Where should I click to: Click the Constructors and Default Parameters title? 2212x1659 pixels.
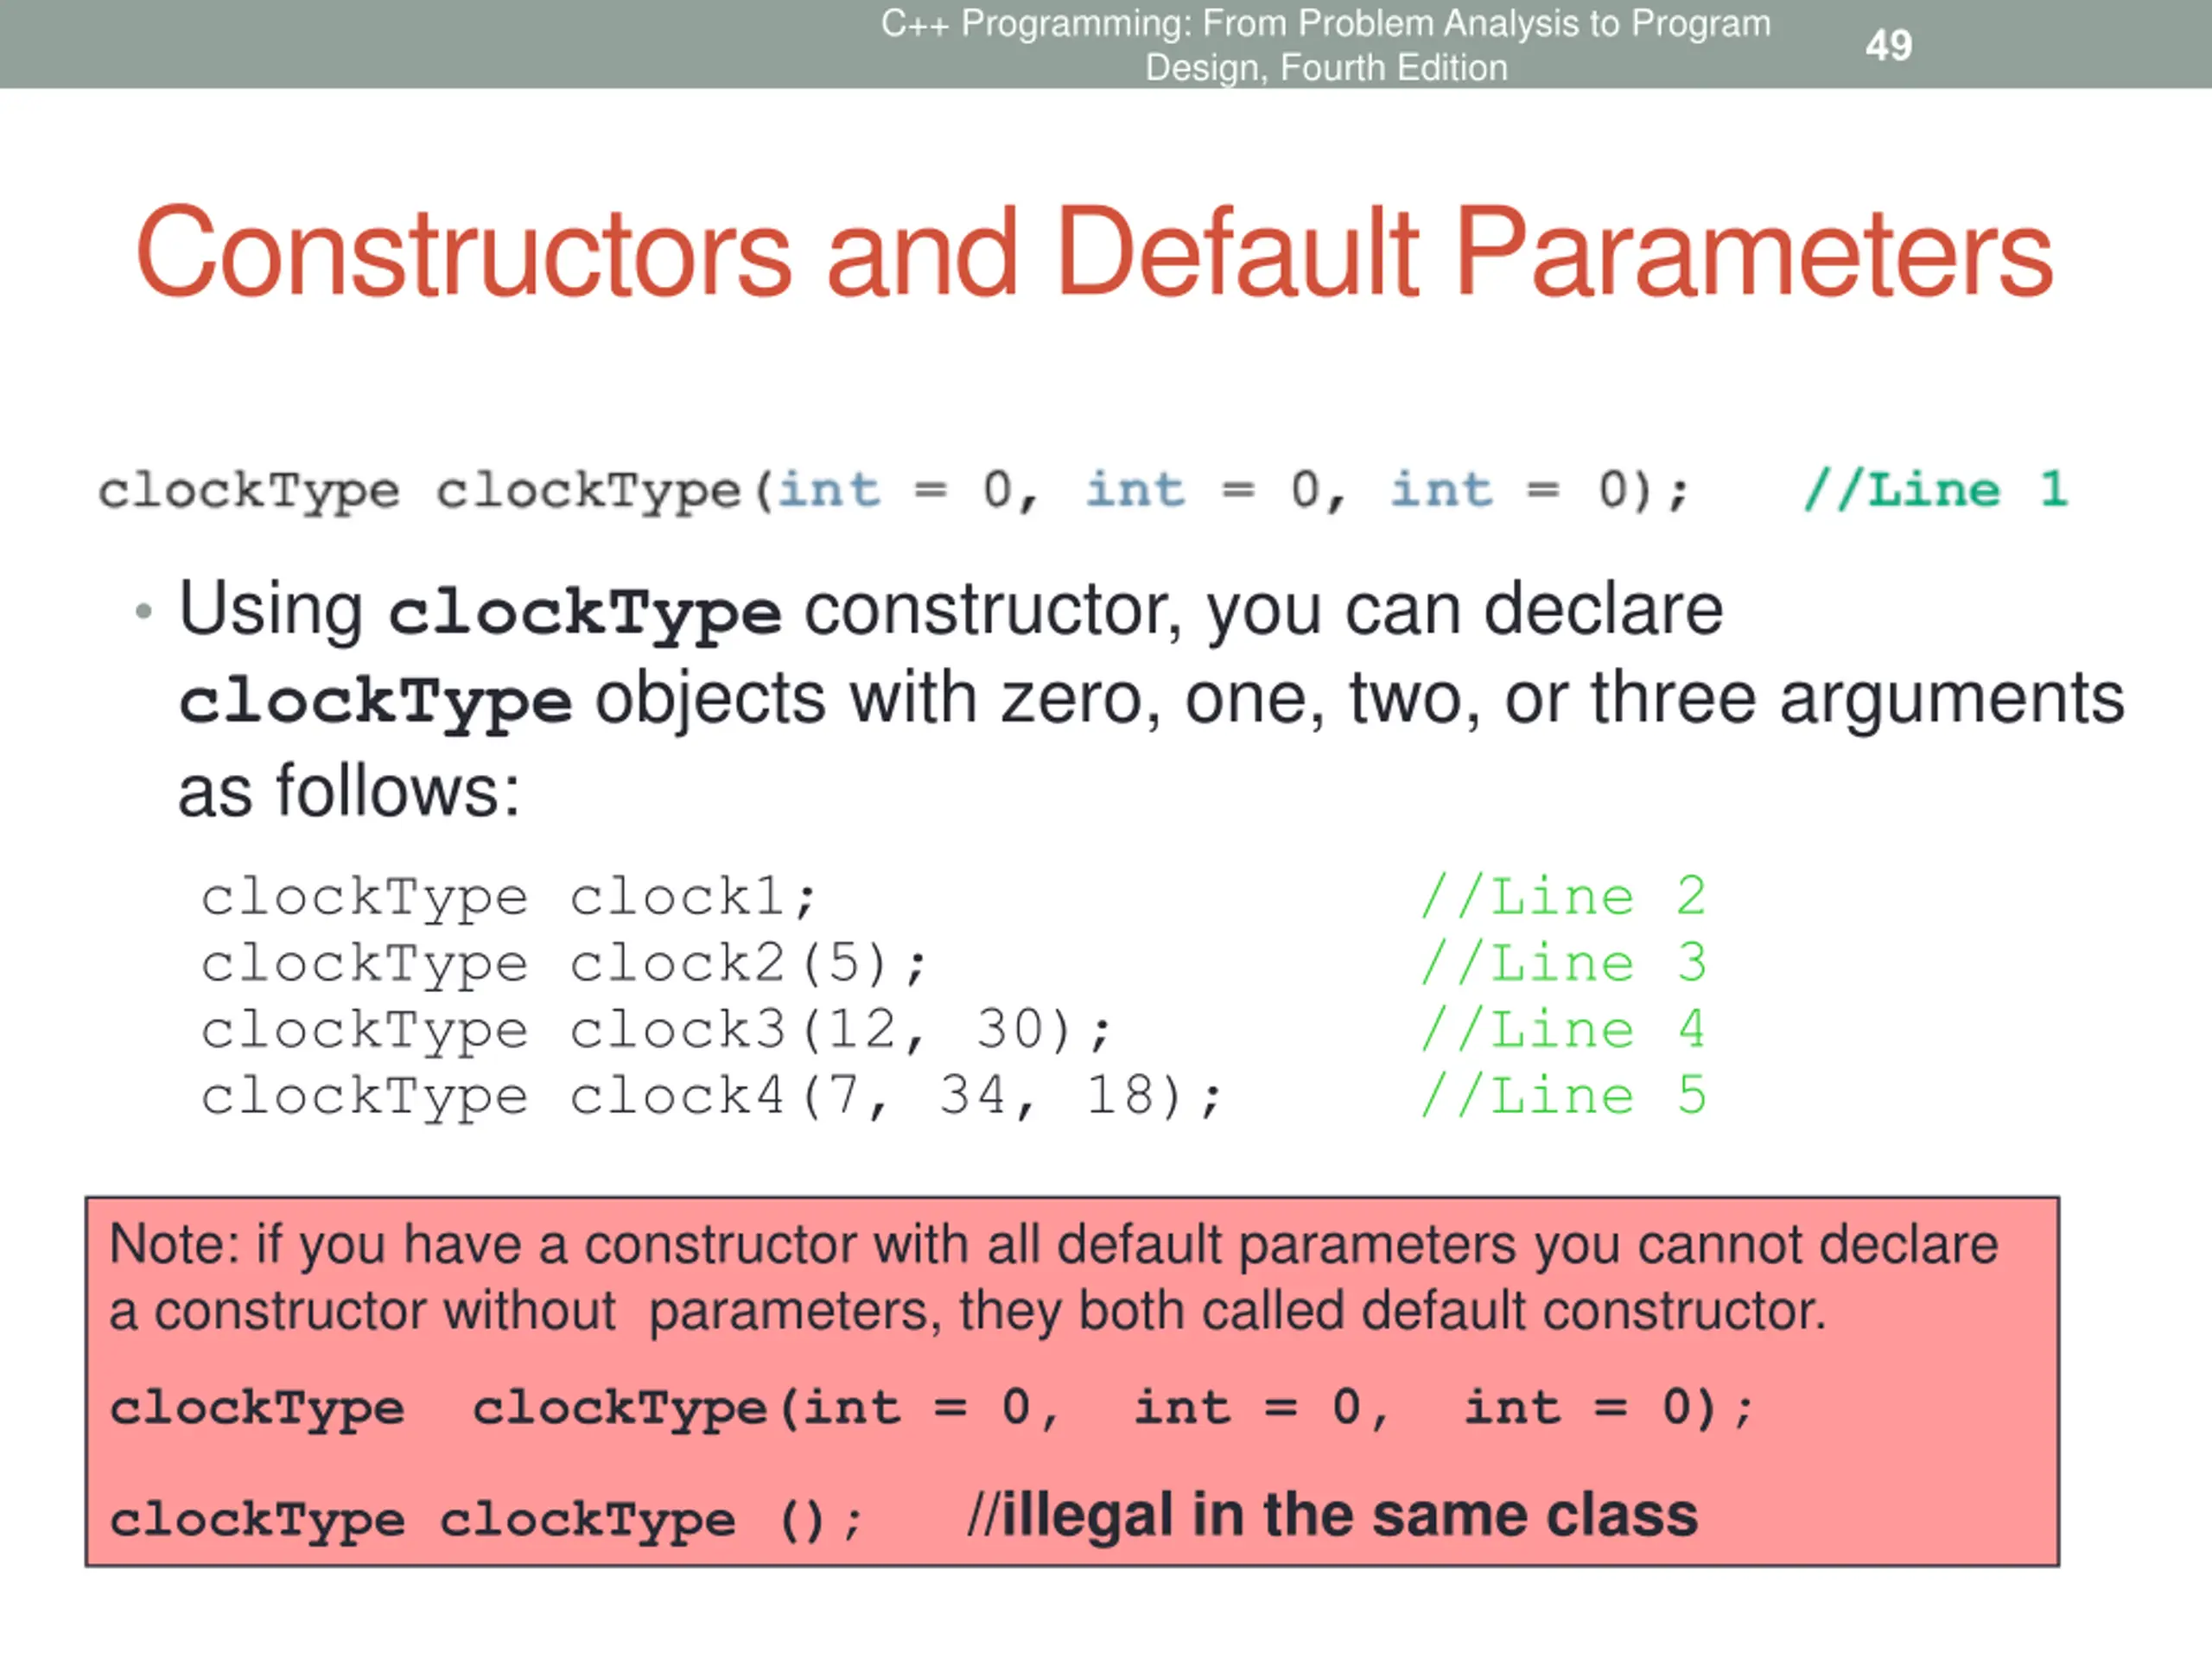click(x=1094, y=252)
